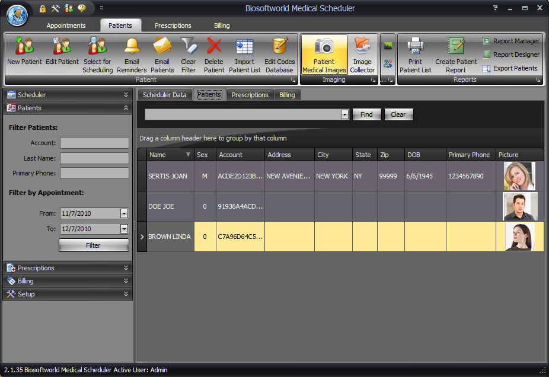Sort by Name column header
This screenshot has width=549, height=377.
(x=170, y=155)
